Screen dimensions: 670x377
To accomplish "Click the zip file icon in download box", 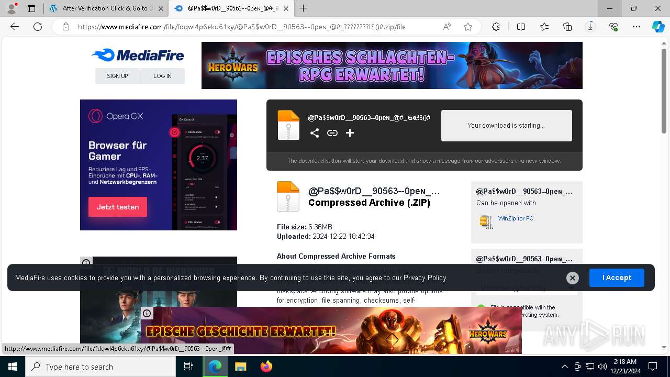I will point(288,125).
